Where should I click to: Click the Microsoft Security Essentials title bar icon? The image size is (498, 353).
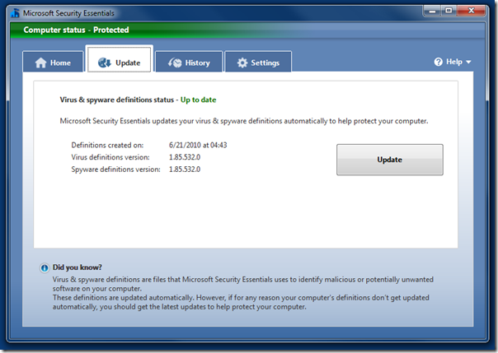[x=15, y=13]
